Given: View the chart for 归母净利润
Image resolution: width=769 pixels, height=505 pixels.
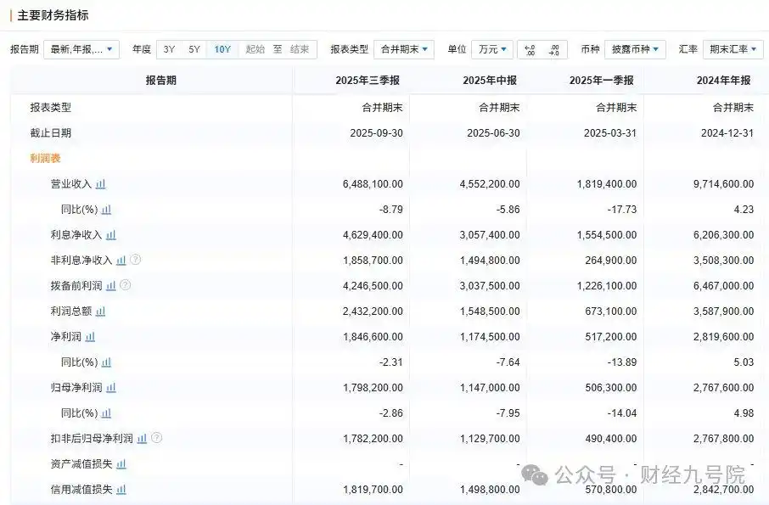Looking at the screenshot, I should (110, 388).
